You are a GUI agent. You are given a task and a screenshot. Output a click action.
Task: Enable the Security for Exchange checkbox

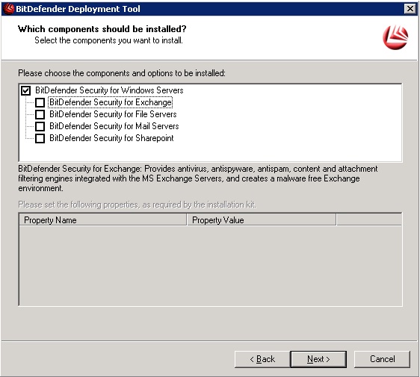pos(40,102)
